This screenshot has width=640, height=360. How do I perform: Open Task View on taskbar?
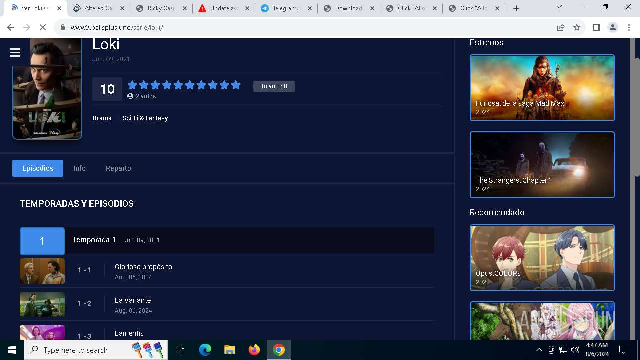[180, 350]
